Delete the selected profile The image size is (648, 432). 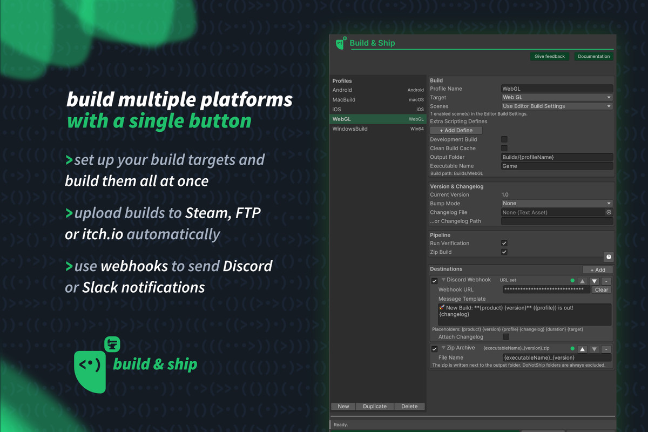click(409, 406)
